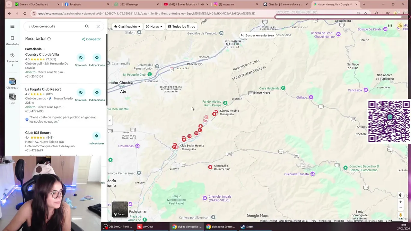
Task: Open OBS from the taskbar
Action: coord(118,227)
